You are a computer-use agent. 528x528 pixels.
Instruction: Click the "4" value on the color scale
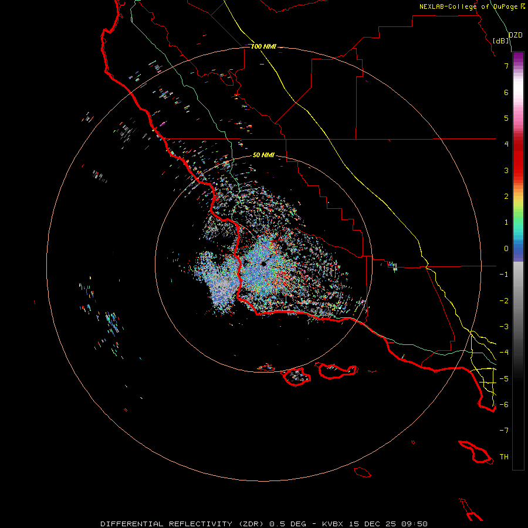point(506,144)
